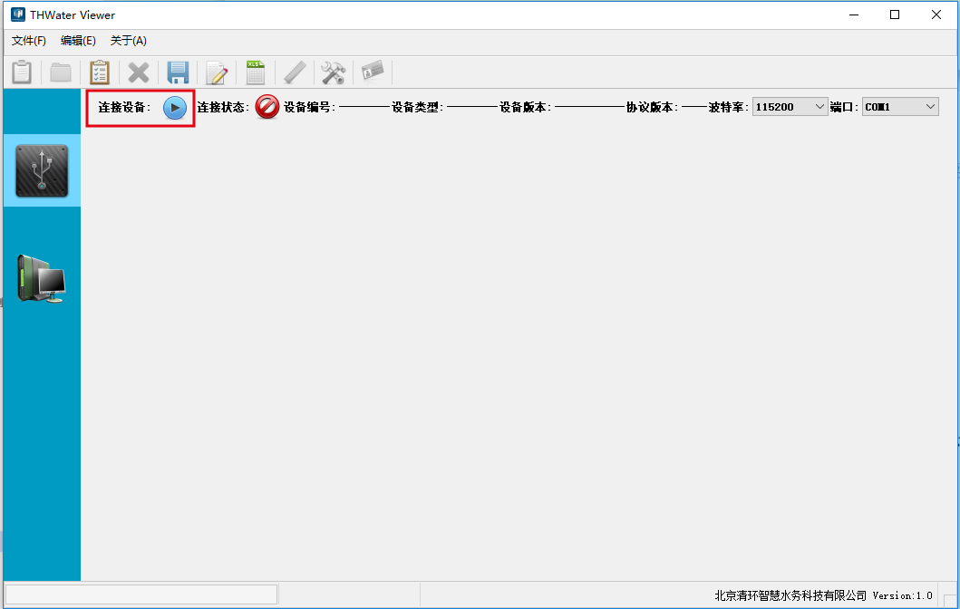Click the grey X delete icon
This screenshot has height=609, width=960.
tap(139, 72)
